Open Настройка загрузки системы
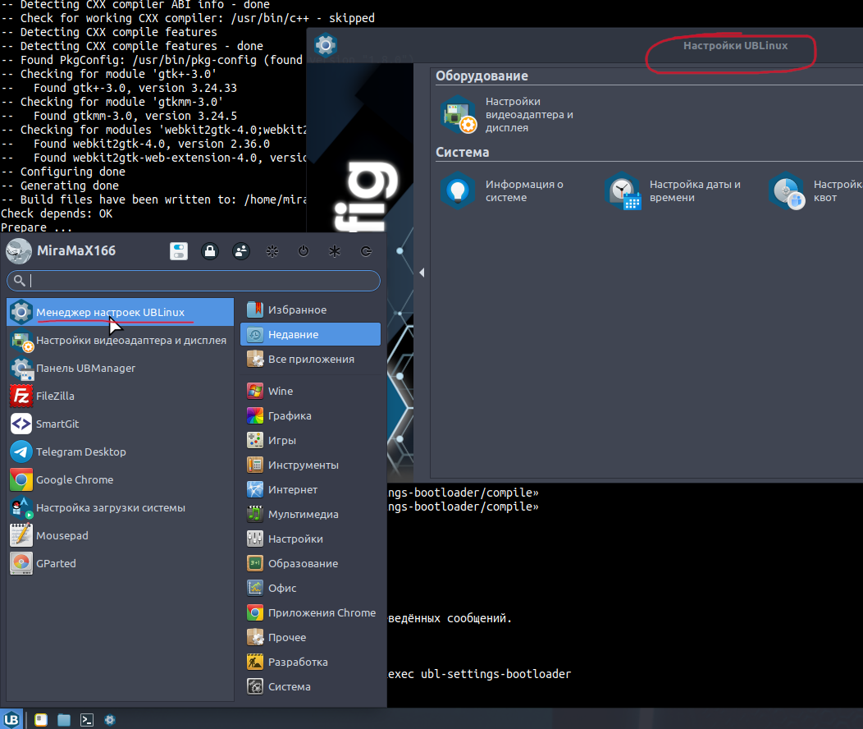 pyautogui.click(x=120, y=507)
